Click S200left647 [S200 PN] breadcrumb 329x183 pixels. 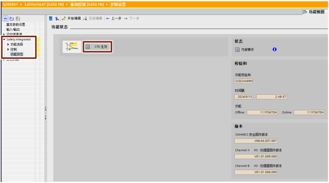point(44,4)
